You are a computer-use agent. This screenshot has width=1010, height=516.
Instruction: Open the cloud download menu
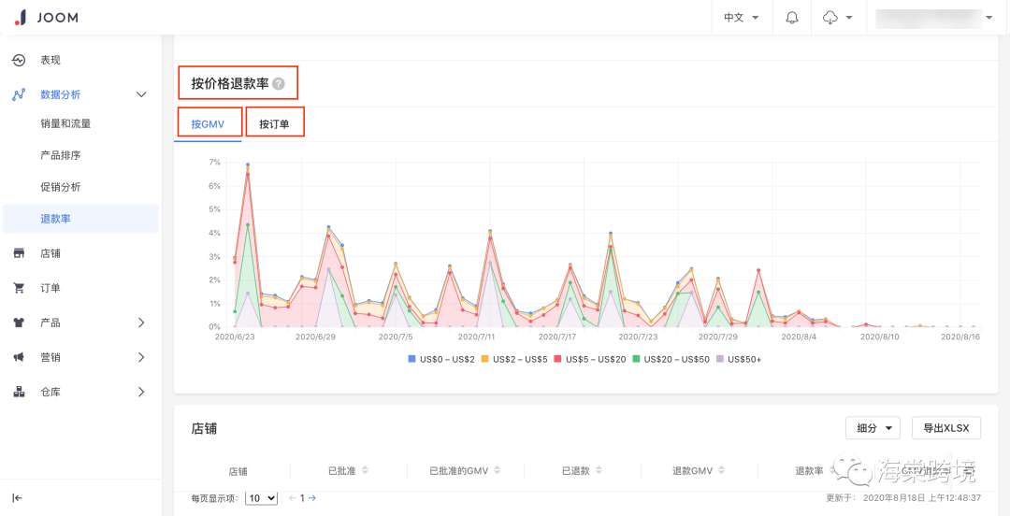[837, 18]
